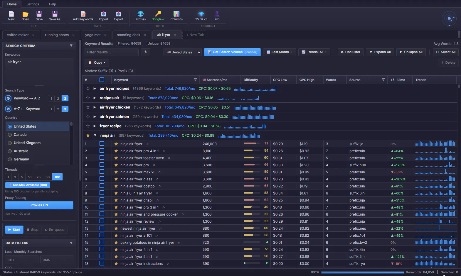Click the Uncluster button

tap(351, 52)
